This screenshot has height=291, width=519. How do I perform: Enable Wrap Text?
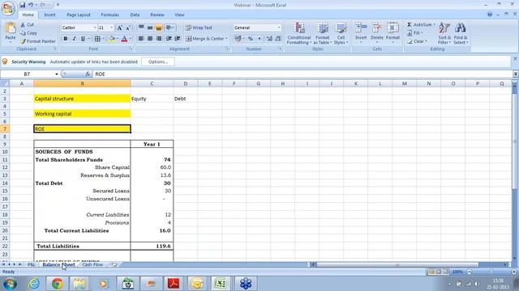199,27
